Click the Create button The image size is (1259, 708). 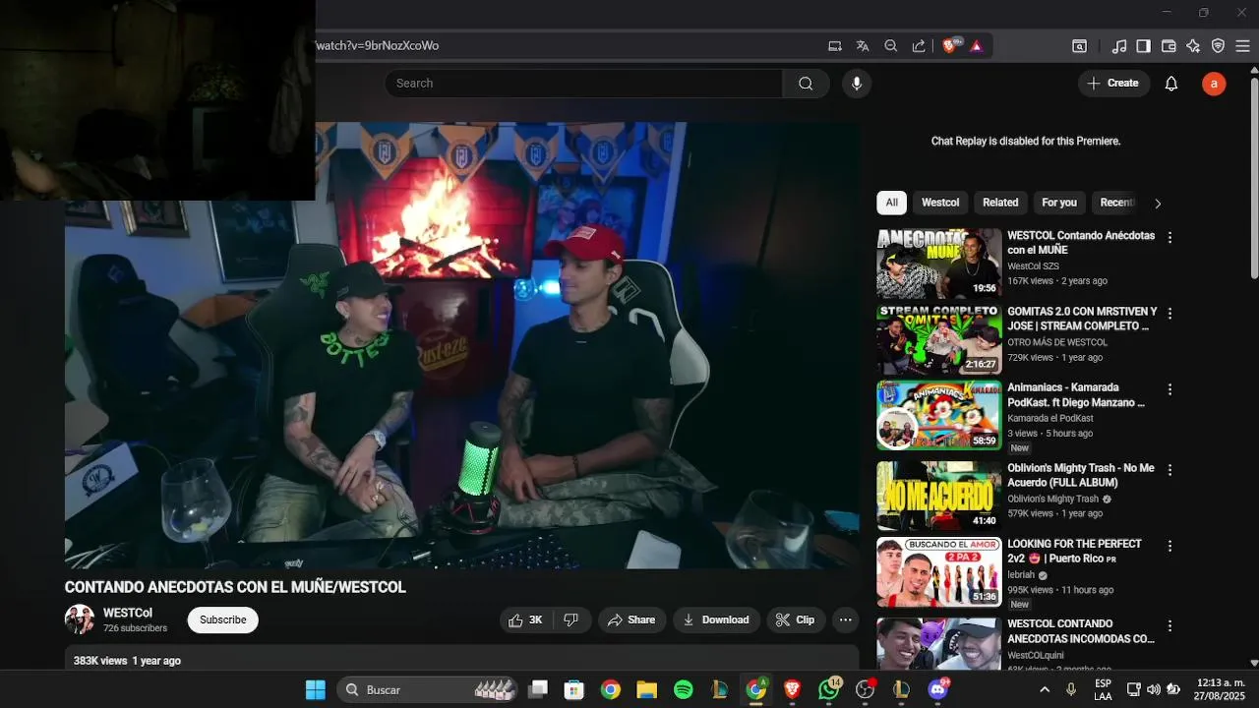point(1113,84)
